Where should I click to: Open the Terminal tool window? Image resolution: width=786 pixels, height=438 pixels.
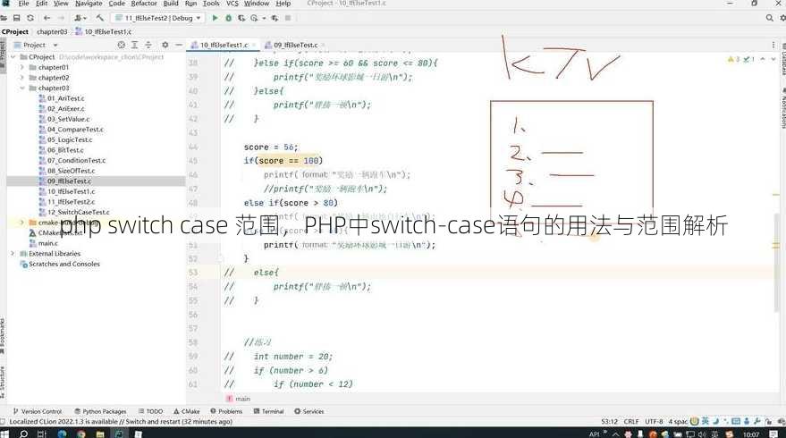pyautogui.click(x=268, y=411)
